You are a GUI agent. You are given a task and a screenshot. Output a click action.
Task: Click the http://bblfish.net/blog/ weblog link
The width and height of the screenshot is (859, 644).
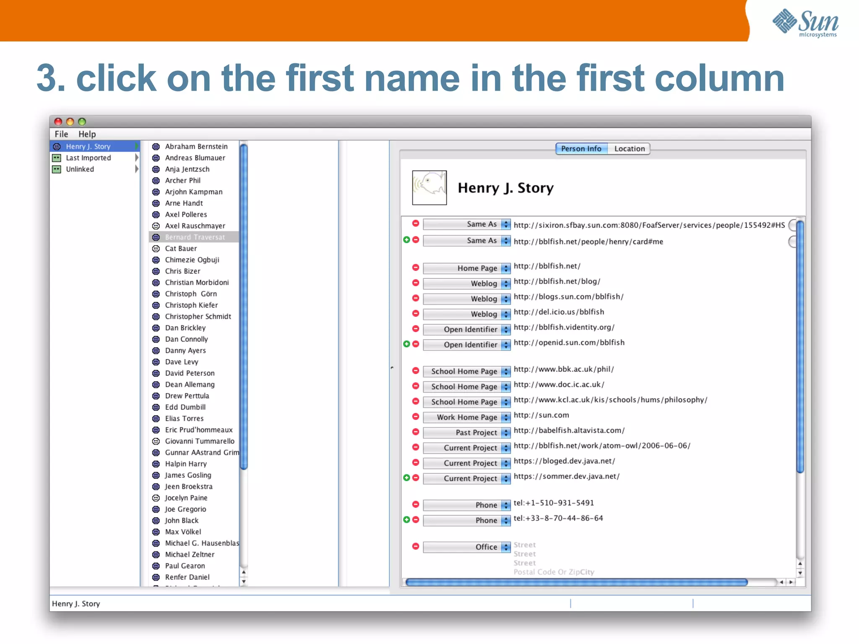coord(557,281)
